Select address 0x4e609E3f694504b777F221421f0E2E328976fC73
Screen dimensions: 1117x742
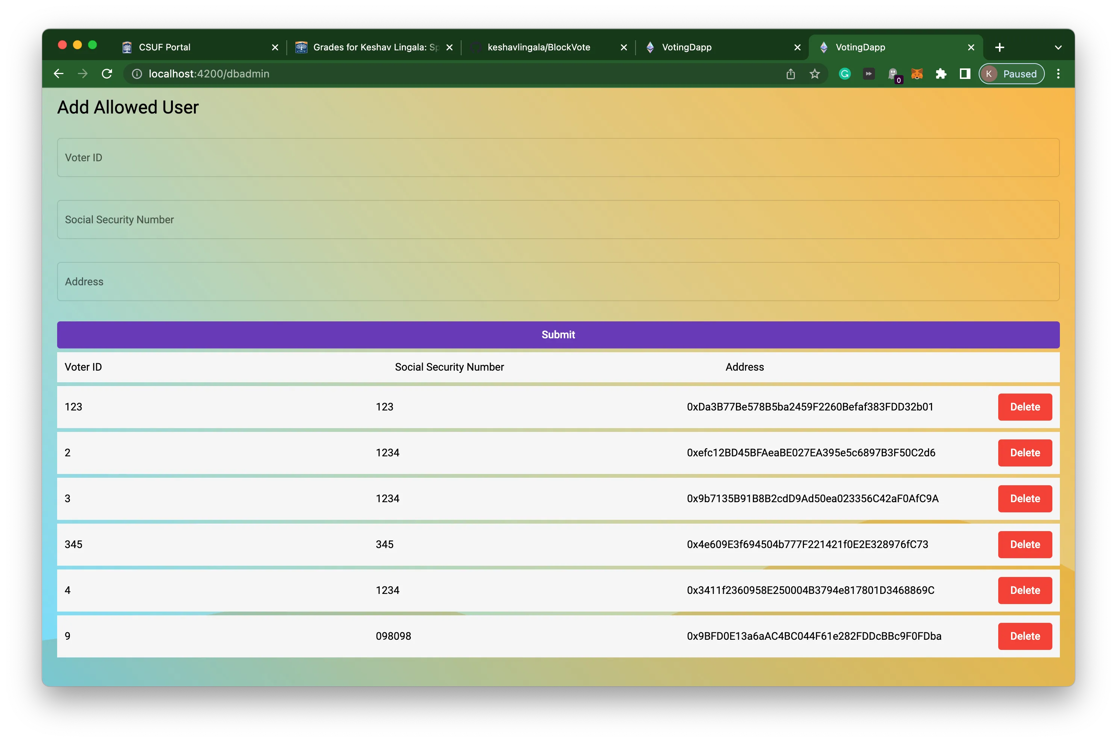pos(808,545)
